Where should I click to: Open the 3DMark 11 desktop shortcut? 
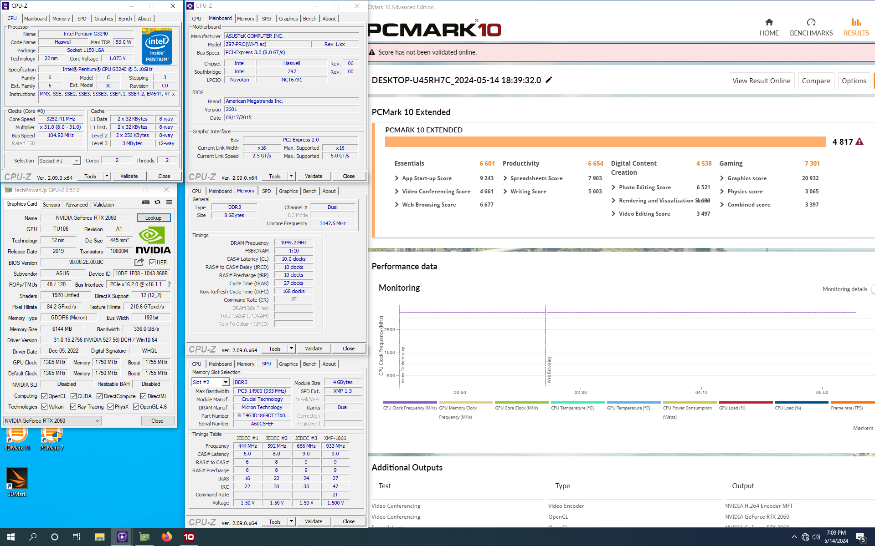17,438
